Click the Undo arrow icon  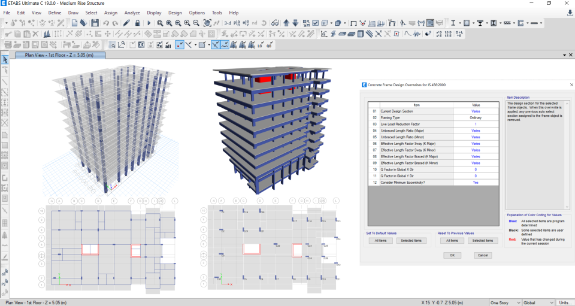pos(106,23)
